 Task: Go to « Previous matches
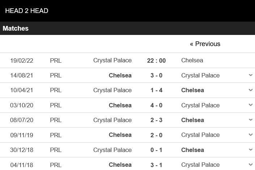(x=205, y=44)
